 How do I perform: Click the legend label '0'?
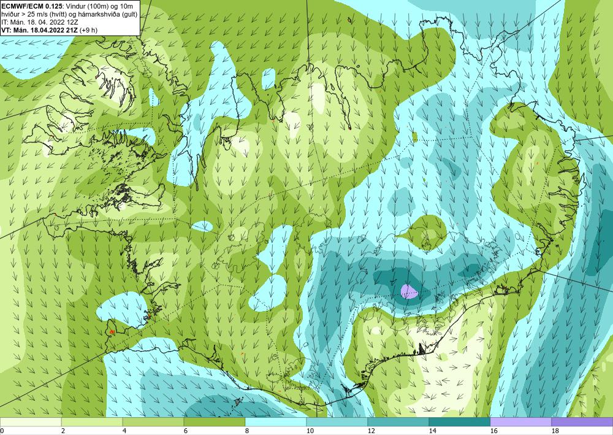(2, 431)
